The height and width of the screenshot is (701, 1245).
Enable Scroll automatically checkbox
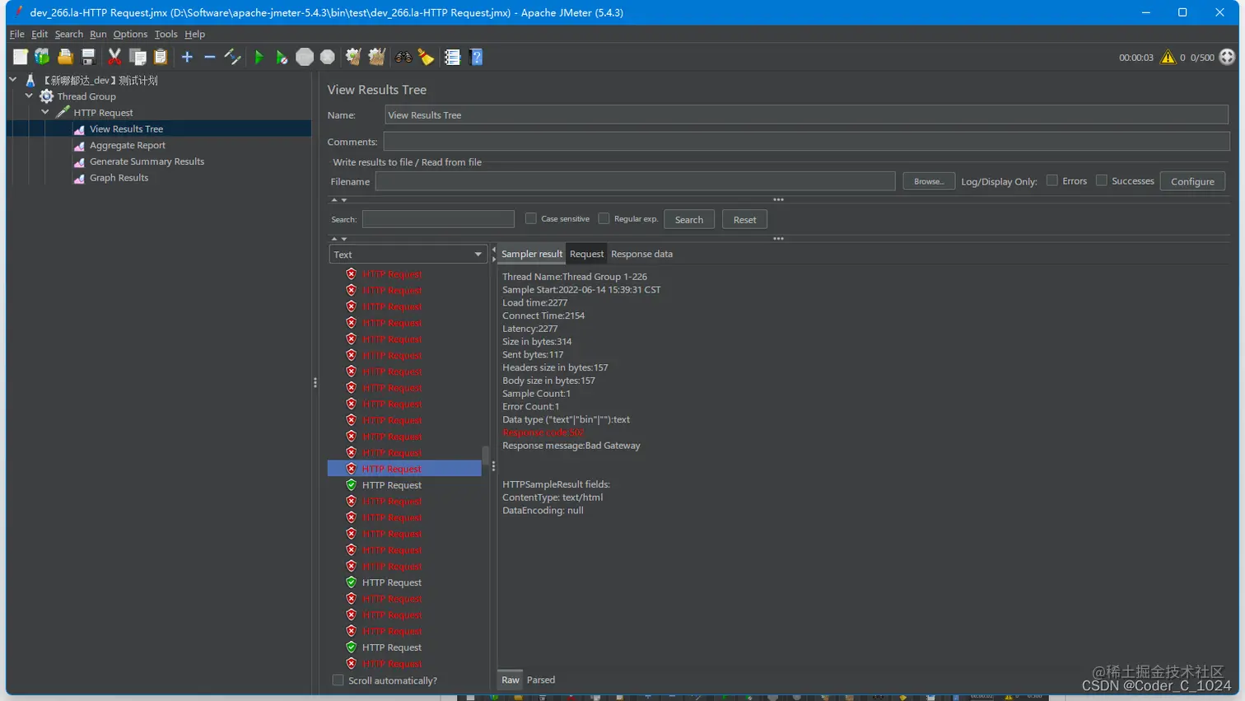(x=338, y=680)
